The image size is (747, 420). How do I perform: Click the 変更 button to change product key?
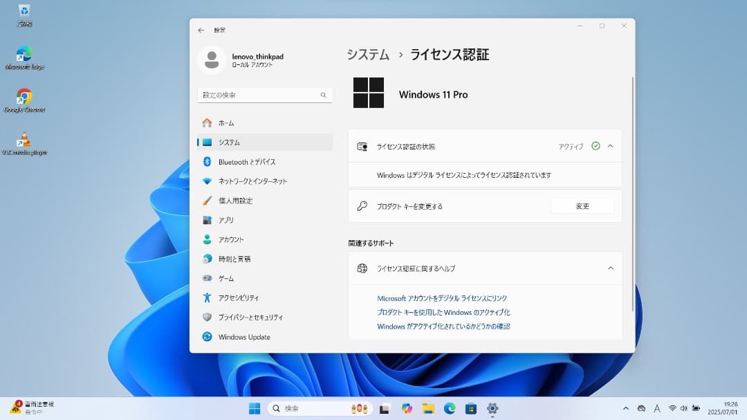click(x=582, y=206)
